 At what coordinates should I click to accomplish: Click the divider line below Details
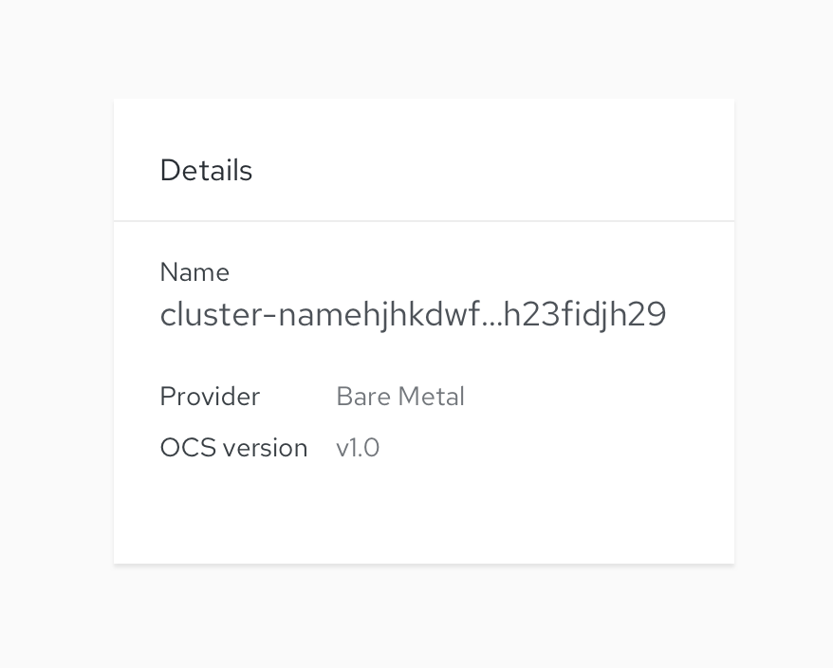[423, 221]
